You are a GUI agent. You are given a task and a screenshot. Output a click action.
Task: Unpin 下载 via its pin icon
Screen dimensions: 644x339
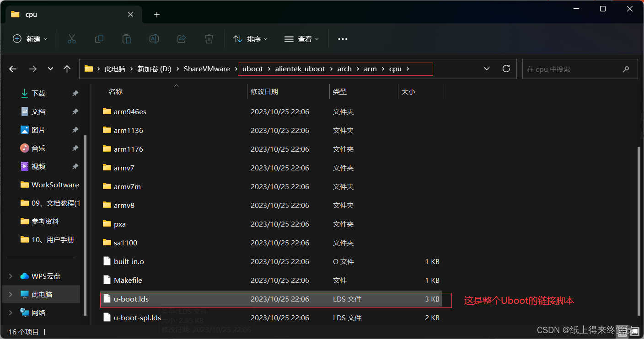75,93
